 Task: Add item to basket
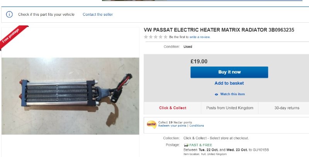(x=229, y=83)
